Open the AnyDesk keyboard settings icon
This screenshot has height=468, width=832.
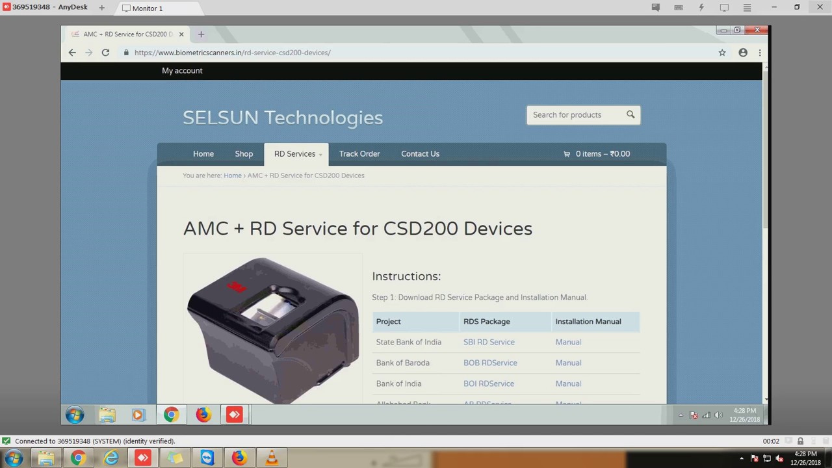pyautogui.click(x=679, y=8)
